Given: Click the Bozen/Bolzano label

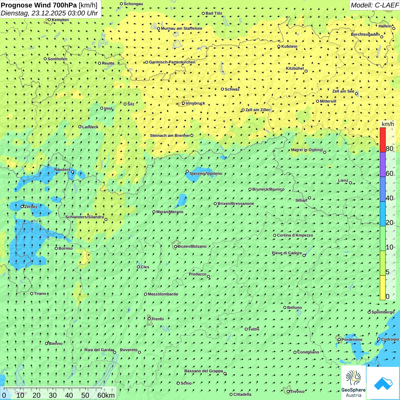Looking at the screenshot, I should point(192,246).
